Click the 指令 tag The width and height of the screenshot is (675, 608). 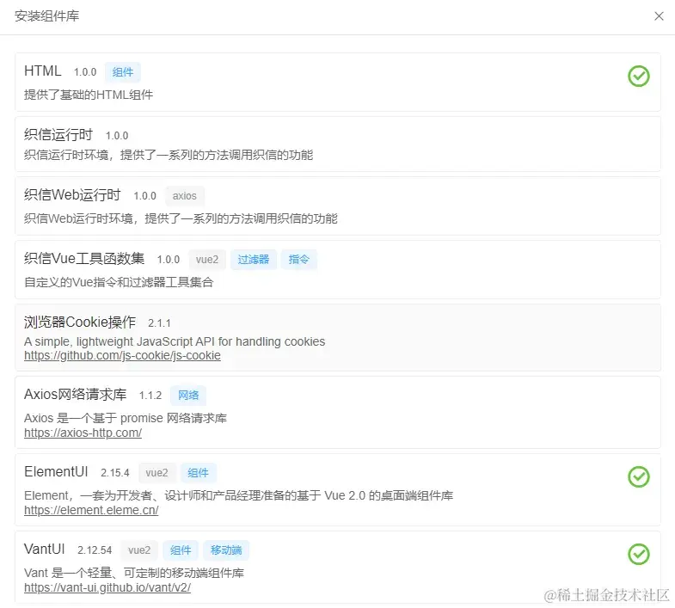pyautogui.click(x=298, y=260)
